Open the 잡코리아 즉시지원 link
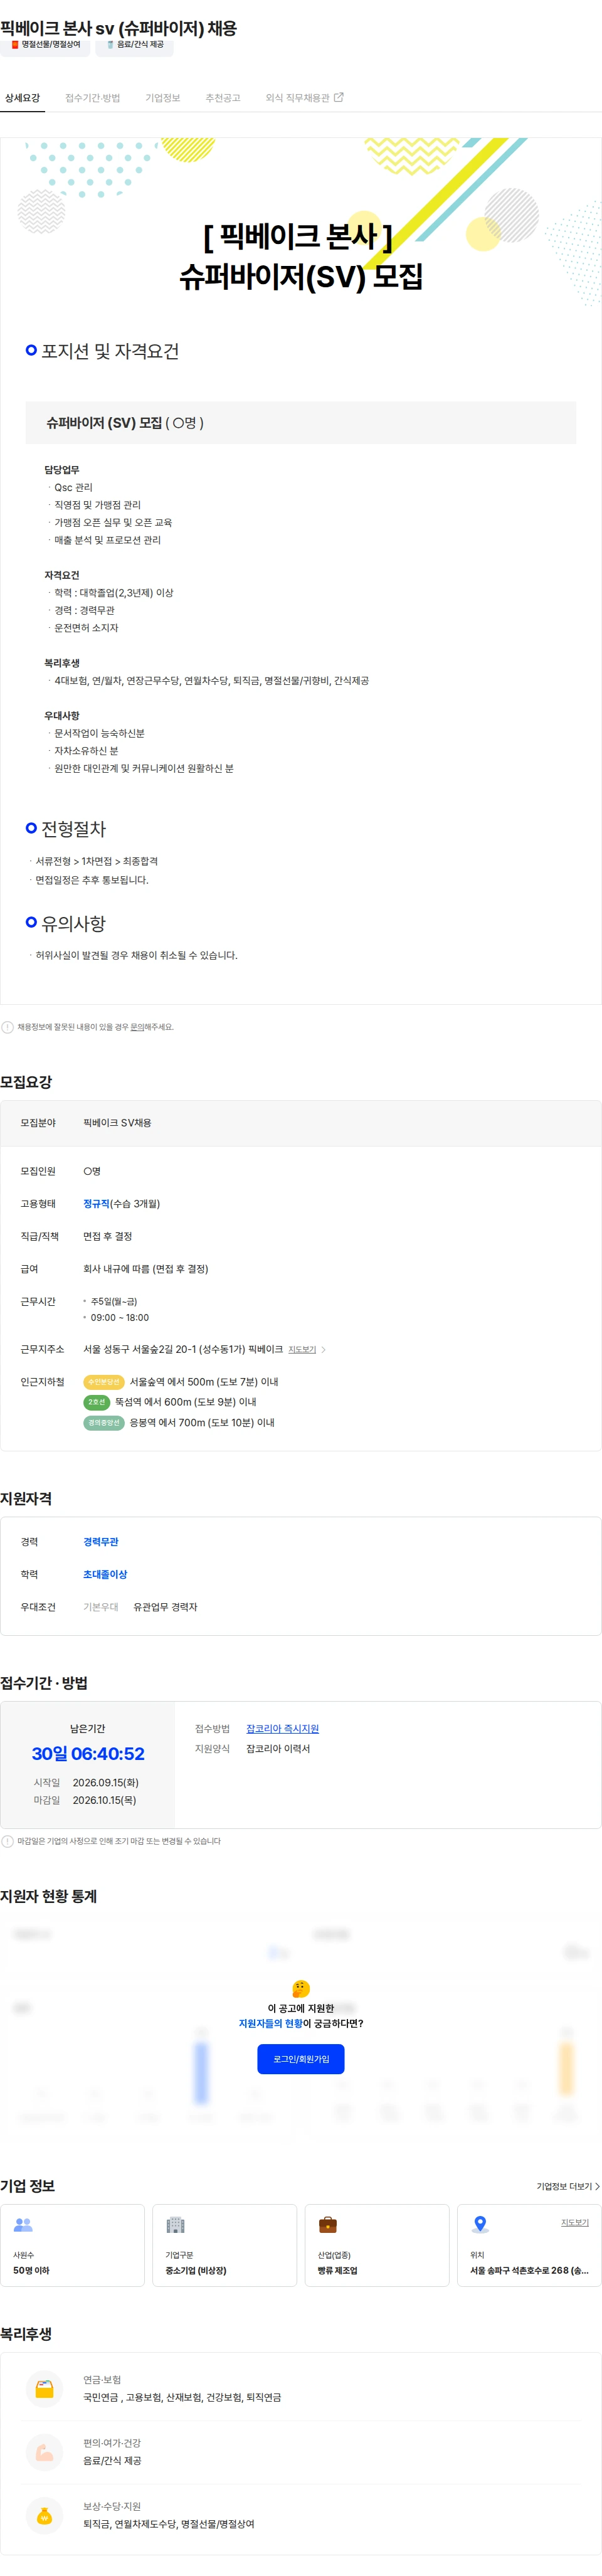 click(282, 1728)
